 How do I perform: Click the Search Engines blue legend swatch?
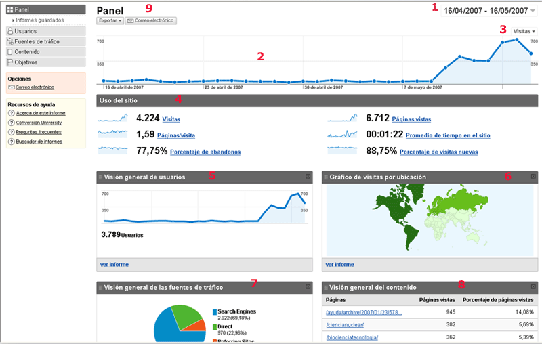tap(215, 313)
